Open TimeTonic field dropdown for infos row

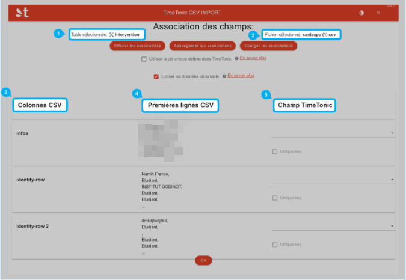pos(333,133)
